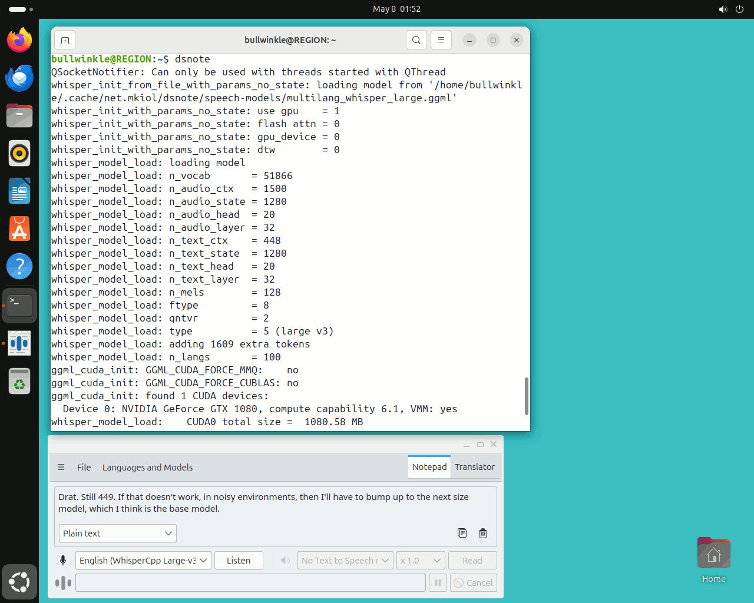The width and height of the screenshot is (754, 603).
Task: Expand English WhisperCpp Large-v3 model dropdown
Action: coord(143,560)
